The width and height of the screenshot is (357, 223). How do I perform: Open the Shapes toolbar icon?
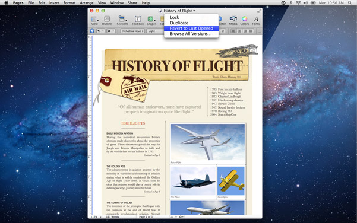pyautogui.click(x=151, y=20)
